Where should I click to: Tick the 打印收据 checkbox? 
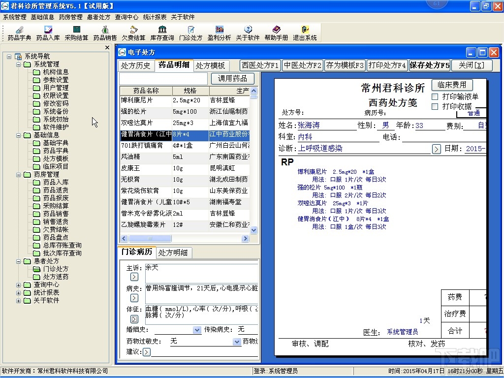[435, 106]
